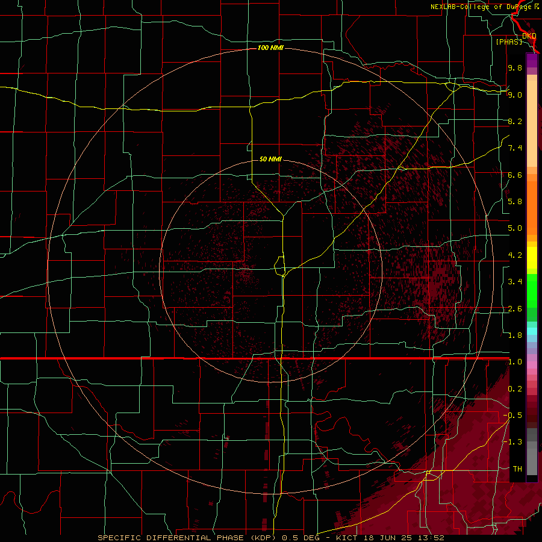Screen dimensions: 542x542
Task: Click the 9.0 value on the color scale
Action: click(515, 95)
